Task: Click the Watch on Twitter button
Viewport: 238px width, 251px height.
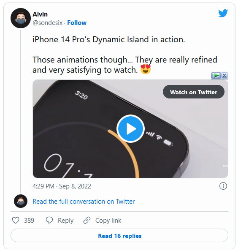Action: tap(194, 92)
